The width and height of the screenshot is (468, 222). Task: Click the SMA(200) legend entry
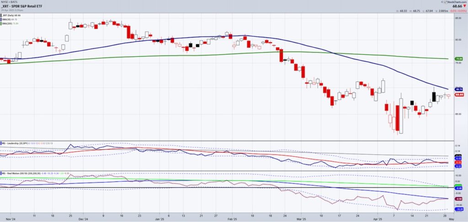coord(10,24)
